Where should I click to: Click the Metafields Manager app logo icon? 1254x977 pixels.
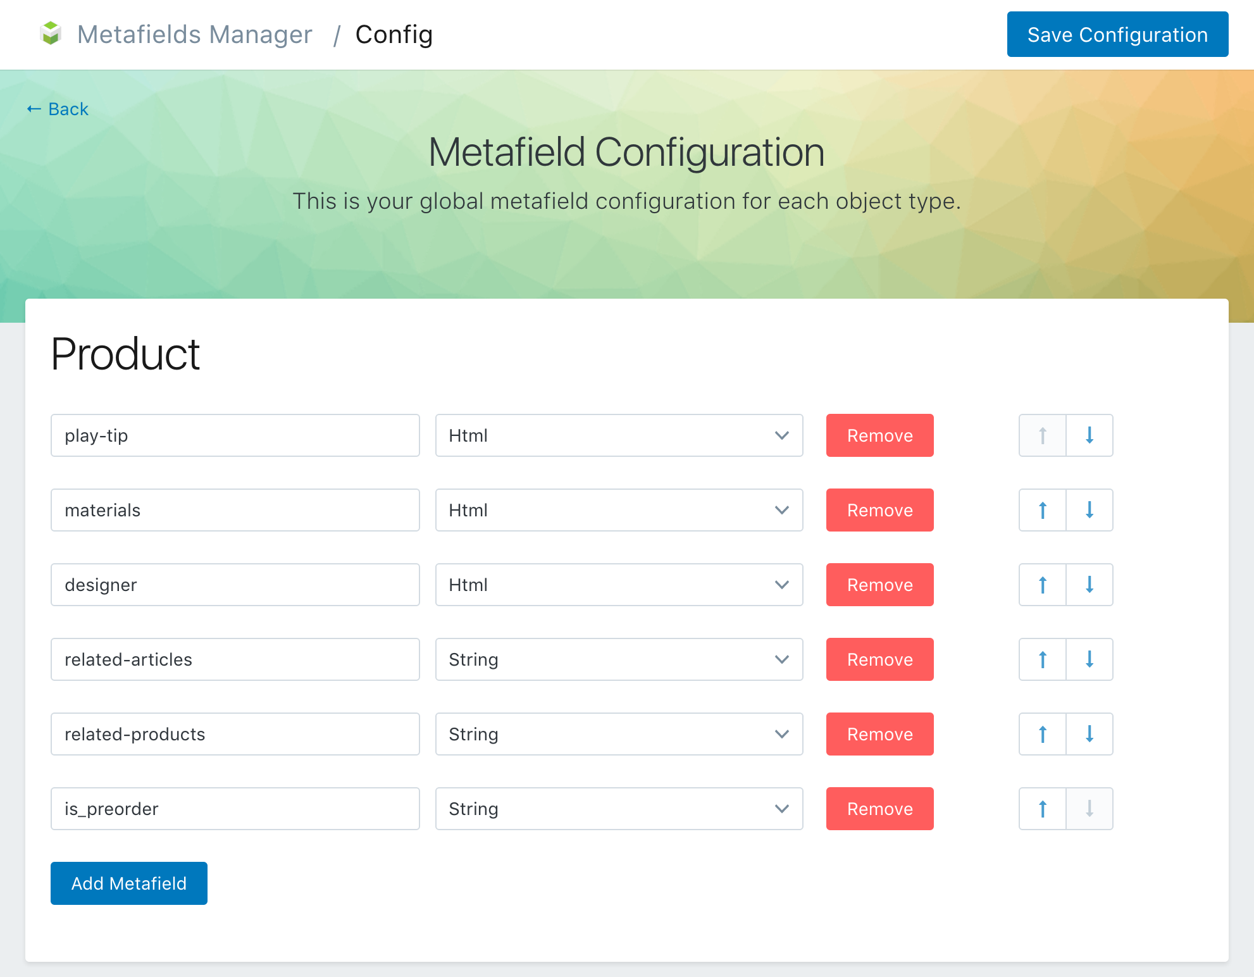(x=50, y=34)
